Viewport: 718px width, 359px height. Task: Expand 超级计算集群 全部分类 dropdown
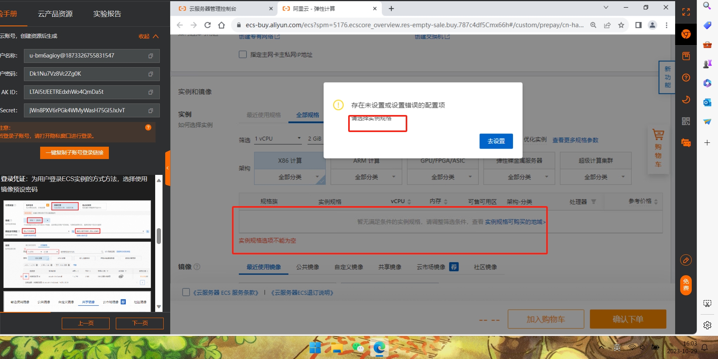point(596,177)
